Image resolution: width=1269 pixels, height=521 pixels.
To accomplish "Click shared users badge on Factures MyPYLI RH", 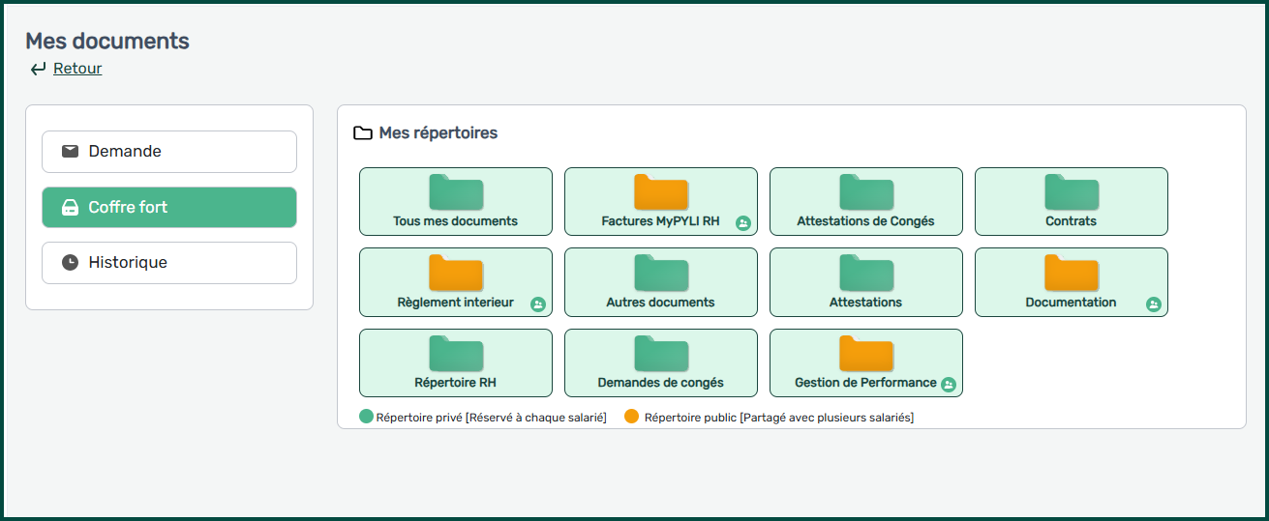I will (742, 223).
